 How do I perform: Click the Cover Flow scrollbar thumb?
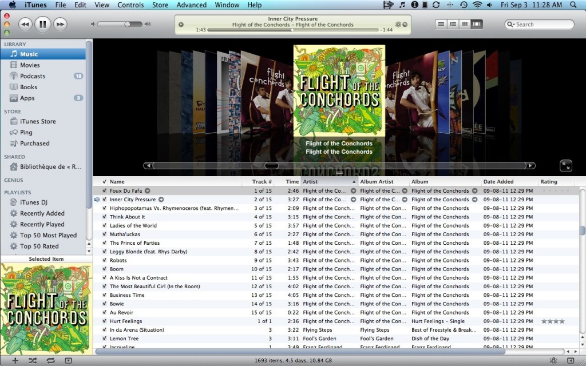(271, 165)
